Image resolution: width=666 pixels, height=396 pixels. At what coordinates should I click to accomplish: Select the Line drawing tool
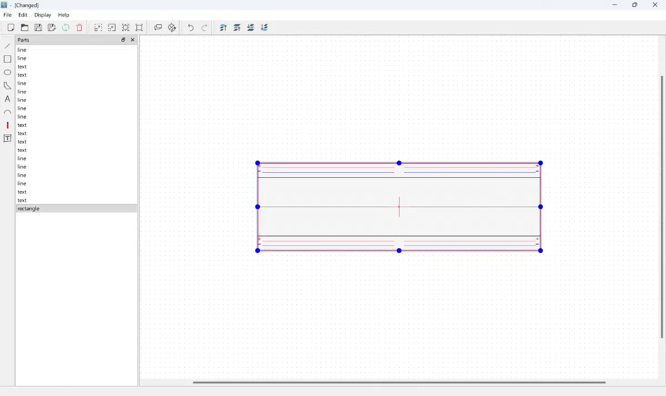pos(7,46)
